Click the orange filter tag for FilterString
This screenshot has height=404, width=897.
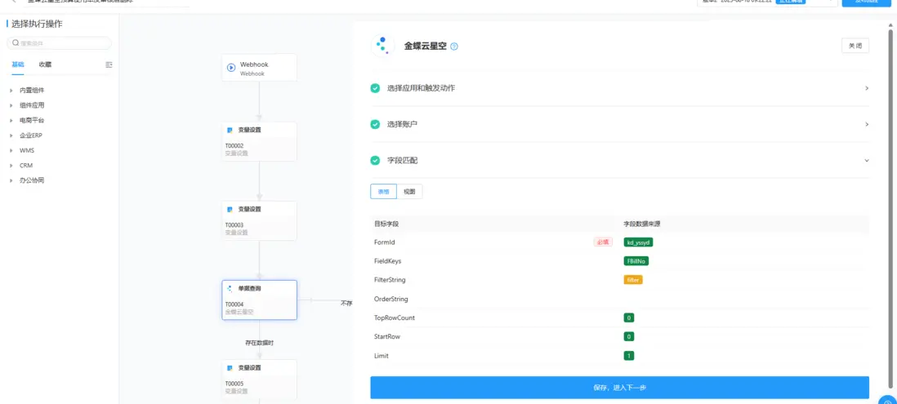(633, 280)
